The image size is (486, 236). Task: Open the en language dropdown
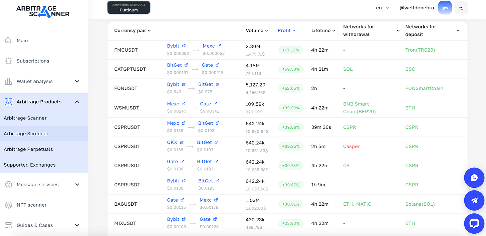[383, 8]
